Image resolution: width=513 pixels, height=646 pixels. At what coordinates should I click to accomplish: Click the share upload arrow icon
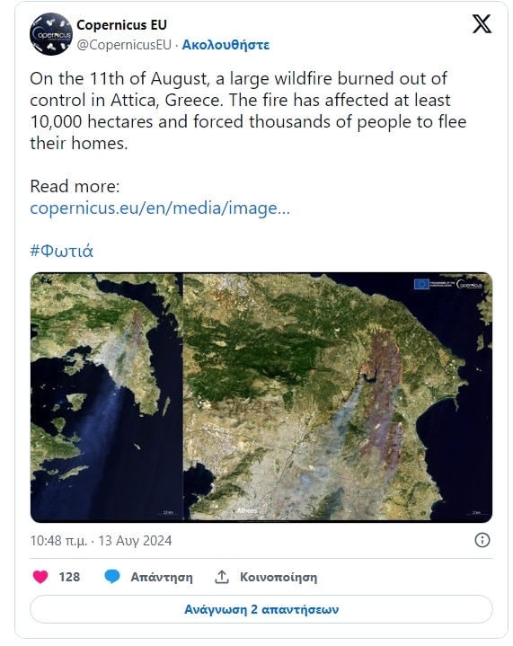coord(222,577)
